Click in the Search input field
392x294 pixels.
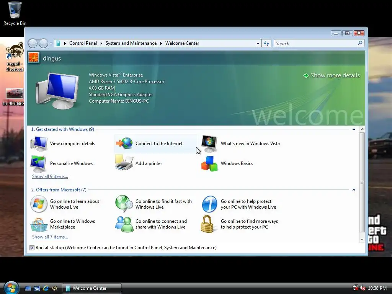tap(315, 44)
